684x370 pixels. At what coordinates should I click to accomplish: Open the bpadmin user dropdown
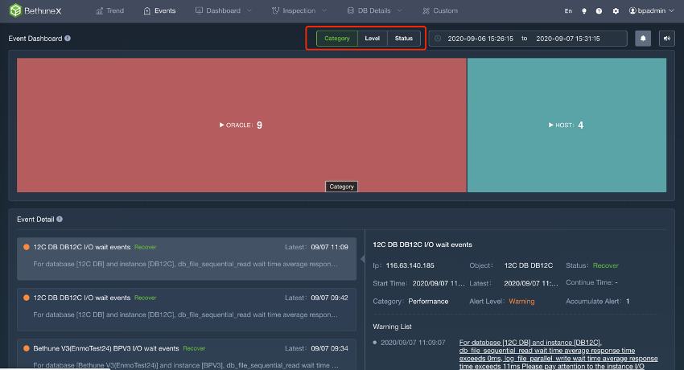(x=650, y=11)
